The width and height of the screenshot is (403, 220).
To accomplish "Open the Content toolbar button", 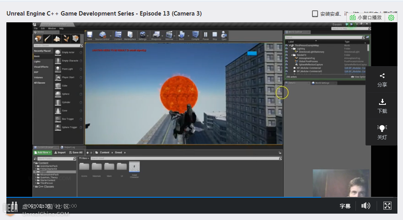I will pyautogui.click(x=118, y=35).
